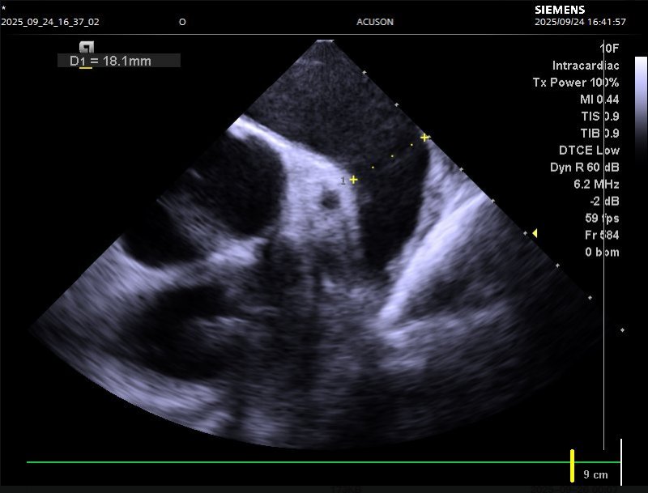The height and width of the screenshot is (493, 648).
Task: Click the -2 dB gain readout
Action: point(605,202)
